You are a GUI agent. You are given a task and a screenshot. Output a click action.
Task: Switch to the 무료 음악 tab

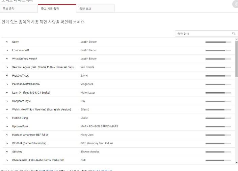point(19,8)
